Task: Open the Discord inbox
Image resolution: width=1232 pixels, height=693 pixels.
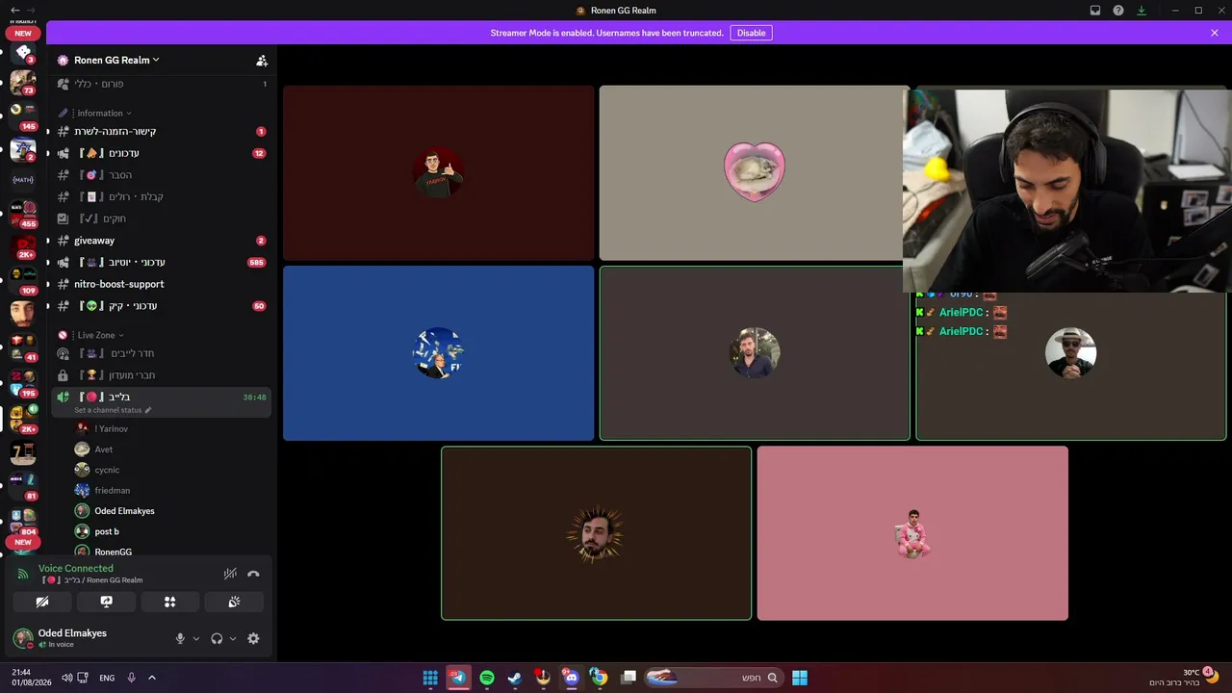Action: tap(1095, 11)
